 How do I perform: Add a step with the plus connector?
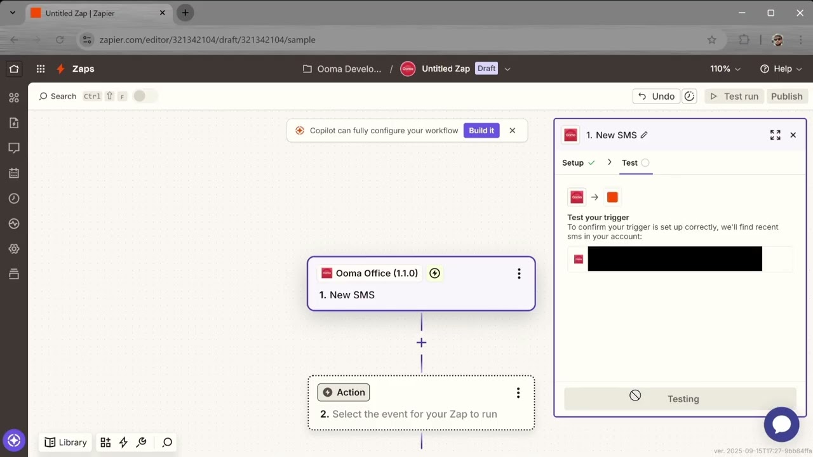[x=421, y=343]
